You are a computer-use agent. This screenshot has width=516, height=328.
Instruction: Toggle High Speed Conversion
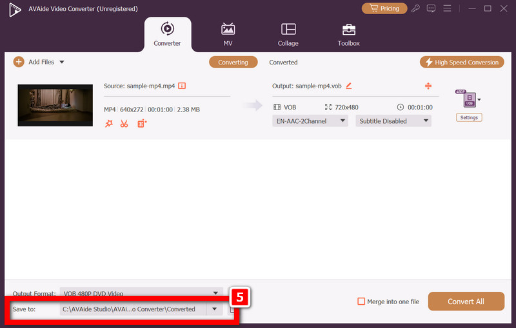coord(462,62)
